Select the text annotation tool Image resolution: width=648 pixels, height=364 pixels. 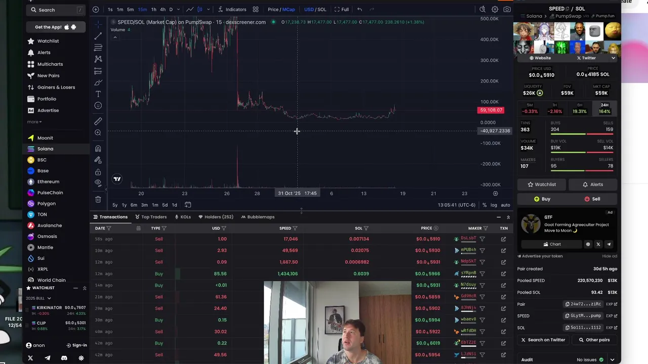click(98, 94)
